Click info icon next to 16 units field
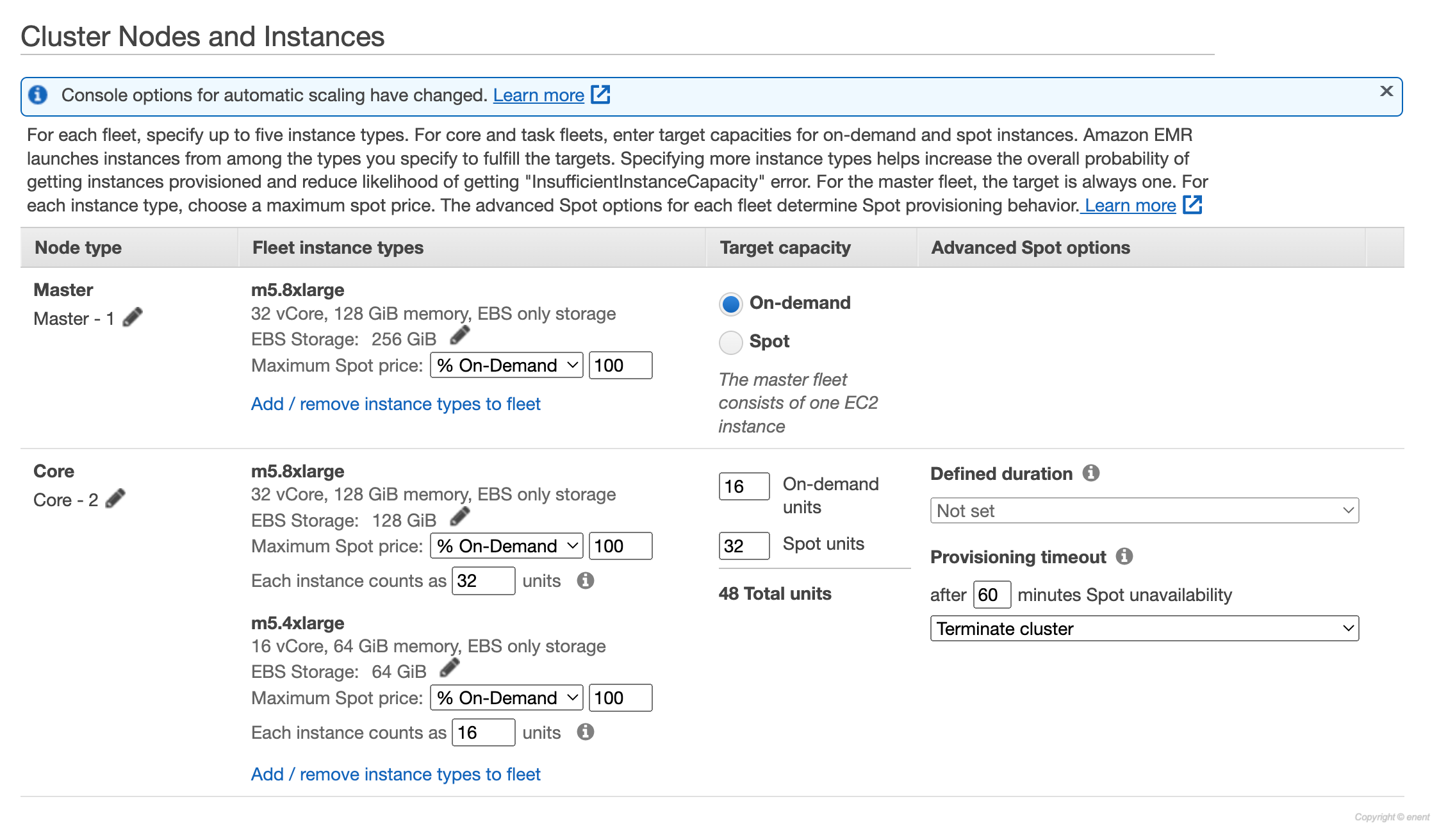1439x824 pixels. 585,732
